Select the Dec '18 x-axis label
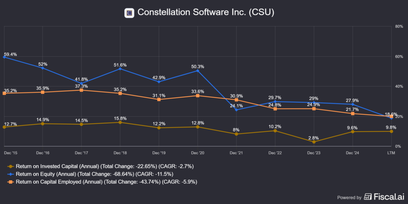This screenshot has width=408, height=204. [x=120, y=153]
